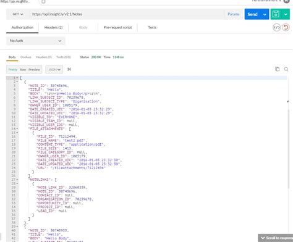The height and width of the screenshot is (242, 293).
Task: Collapse the second note at line 39
Action: (17, 227)
